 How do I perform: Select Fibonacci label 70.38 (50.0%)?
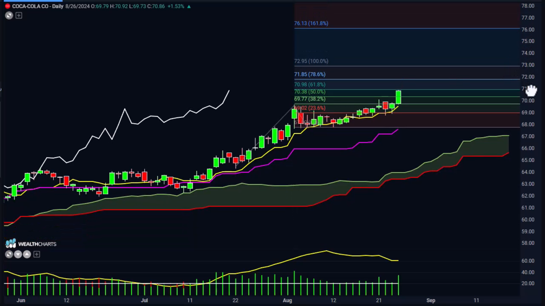point(310,92)
